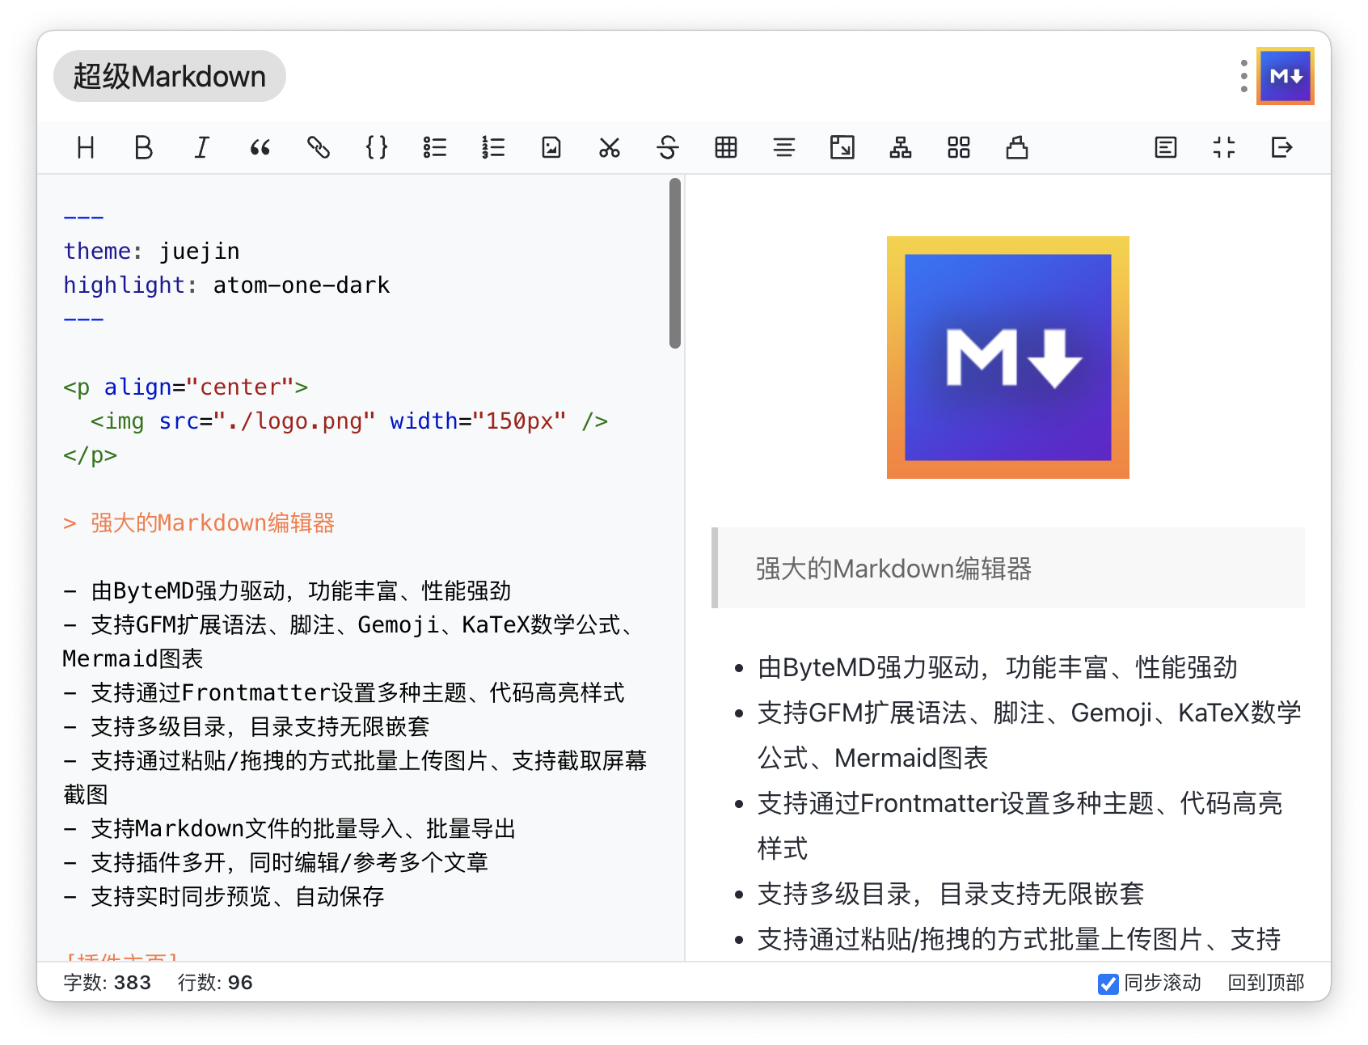Click the image resize toolbar icon
This screenshot has width=1368, height=1045.
pos(842,147)
